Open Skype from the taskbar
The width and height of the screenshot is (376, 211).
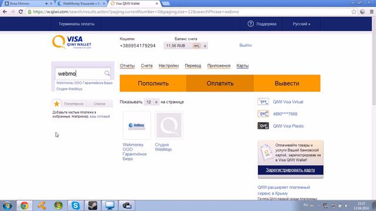[x=75, y=206]
